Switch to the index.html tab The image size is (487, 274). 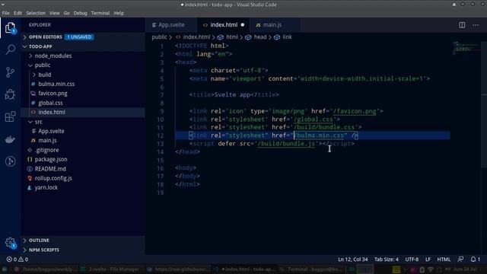[223, 25]
